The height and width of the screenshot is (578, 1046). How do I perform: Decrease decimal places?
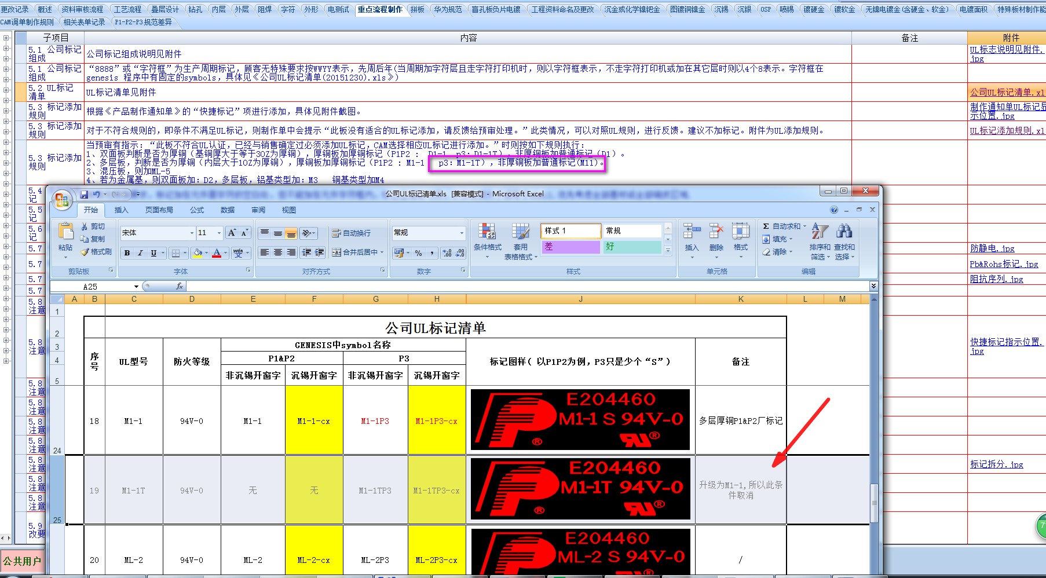pos(460,253)
